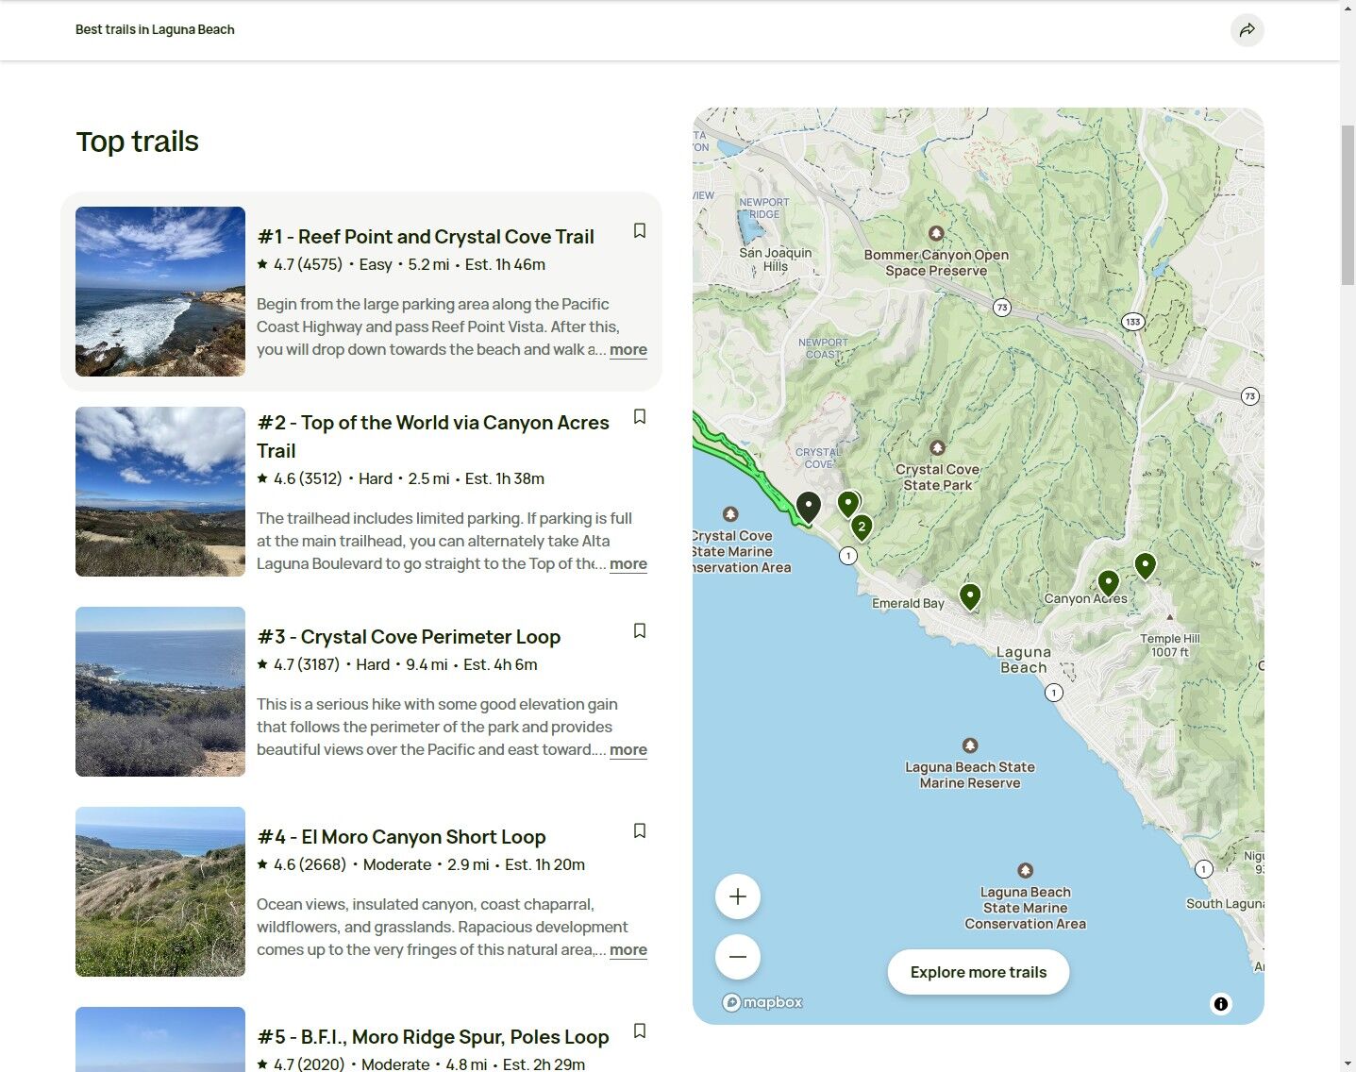Save Top of the World trail bookmark
This screenshot has width=1356, height=1072.
(x=640, y=417)
